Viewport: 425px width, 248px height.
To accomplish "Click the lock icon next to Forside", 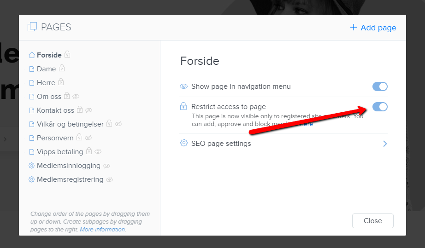I will click(x=67, y=54).
